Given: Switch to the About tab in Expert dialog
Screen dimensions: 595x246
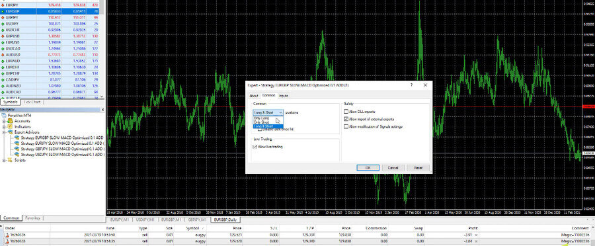Looking at the screenshot, I should point(253,96).
